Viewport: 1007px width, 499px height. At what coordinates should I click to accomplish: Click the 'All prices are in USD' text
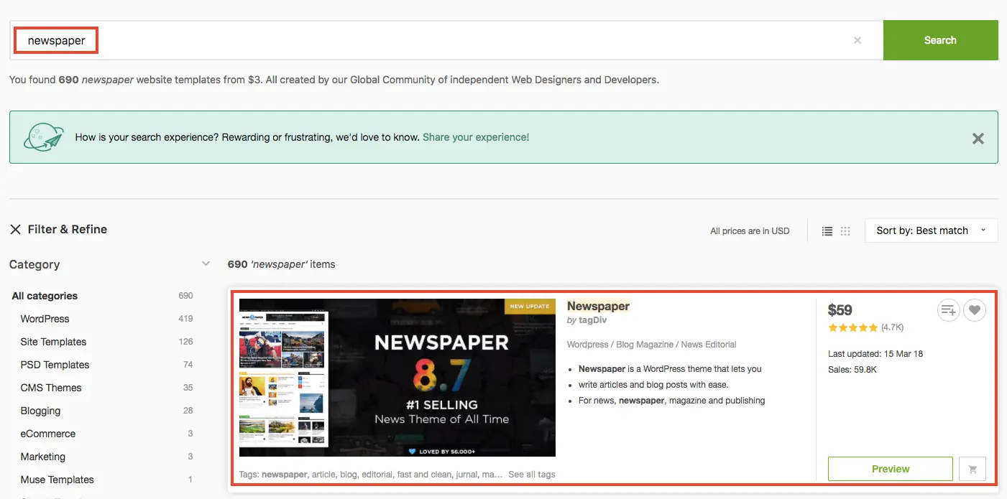[750, 231]
